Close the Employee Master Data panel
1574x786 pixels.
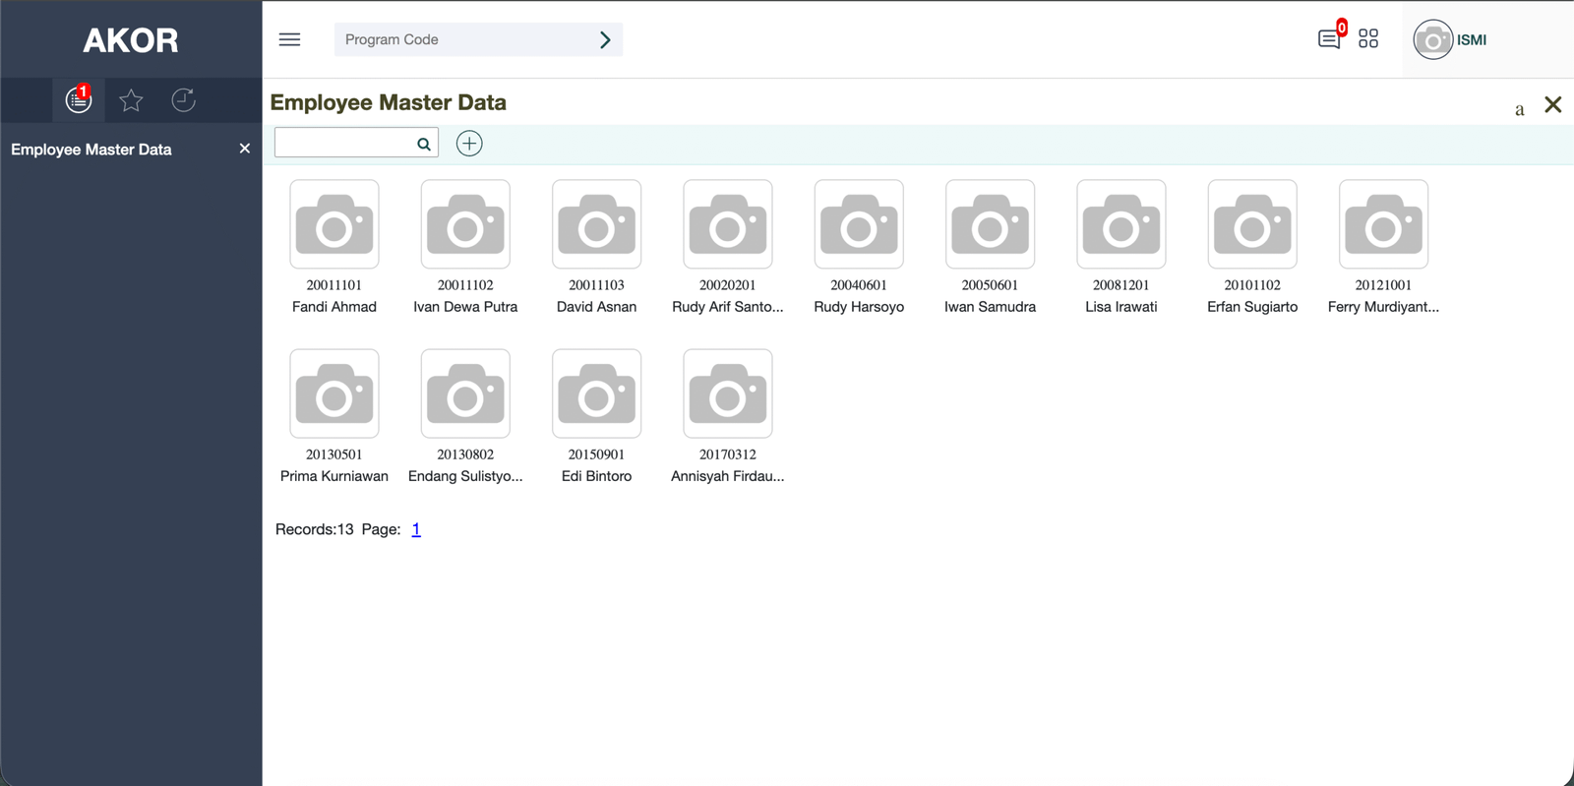(x=1553, y=104)
